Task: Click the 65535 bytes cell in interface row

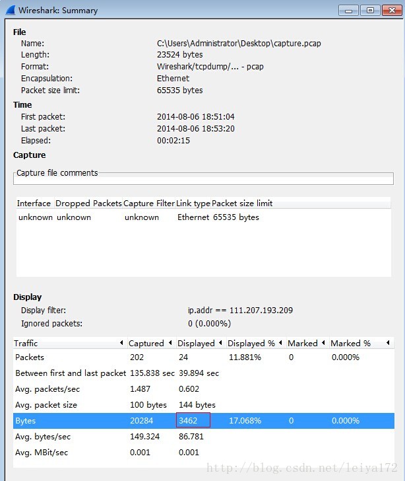Action: [236, 217]
